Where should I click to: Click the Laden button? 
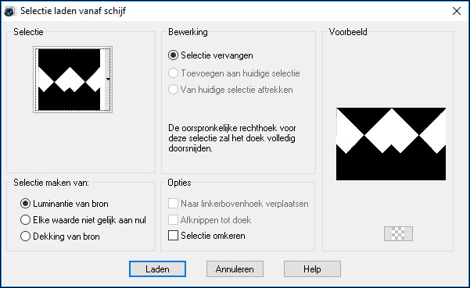point(157,268)
